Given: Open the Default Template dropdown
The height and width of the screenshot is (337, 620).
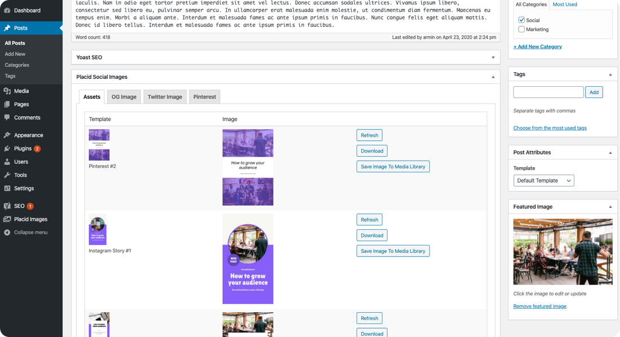Looking at the screenshot, I should [544, 181].
